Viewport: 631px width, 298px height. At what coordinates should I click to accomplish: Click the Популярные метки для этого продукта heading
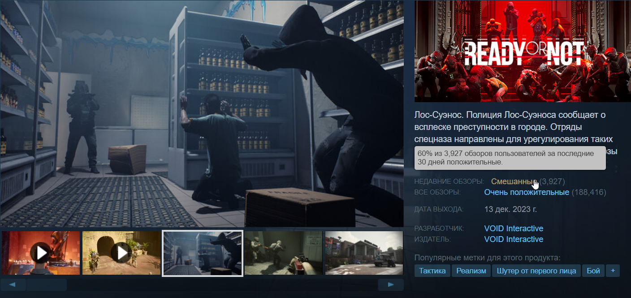pos(488,258)
